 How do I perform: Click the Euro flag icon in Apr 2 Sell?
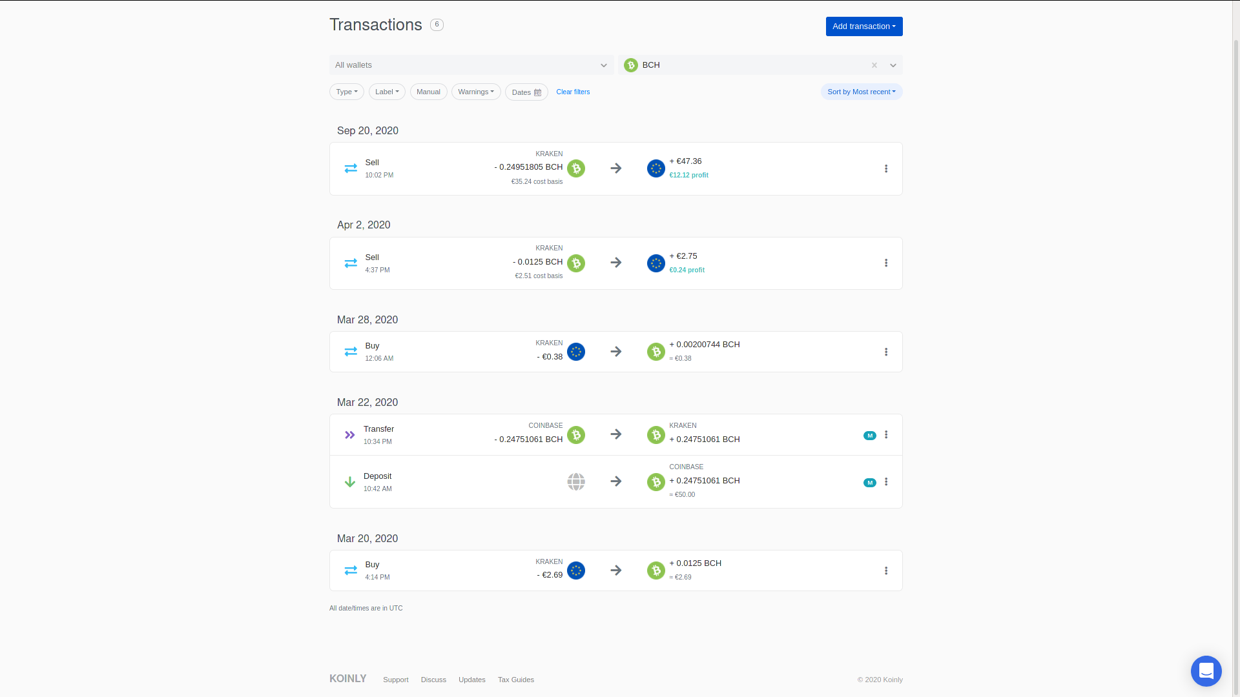click(656, 263)
